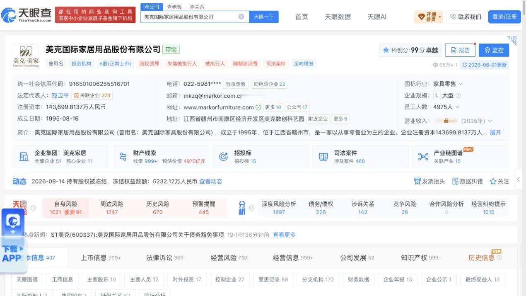
Task: Expand the 营业收入 2025年 dropdown
Action: 490,121
